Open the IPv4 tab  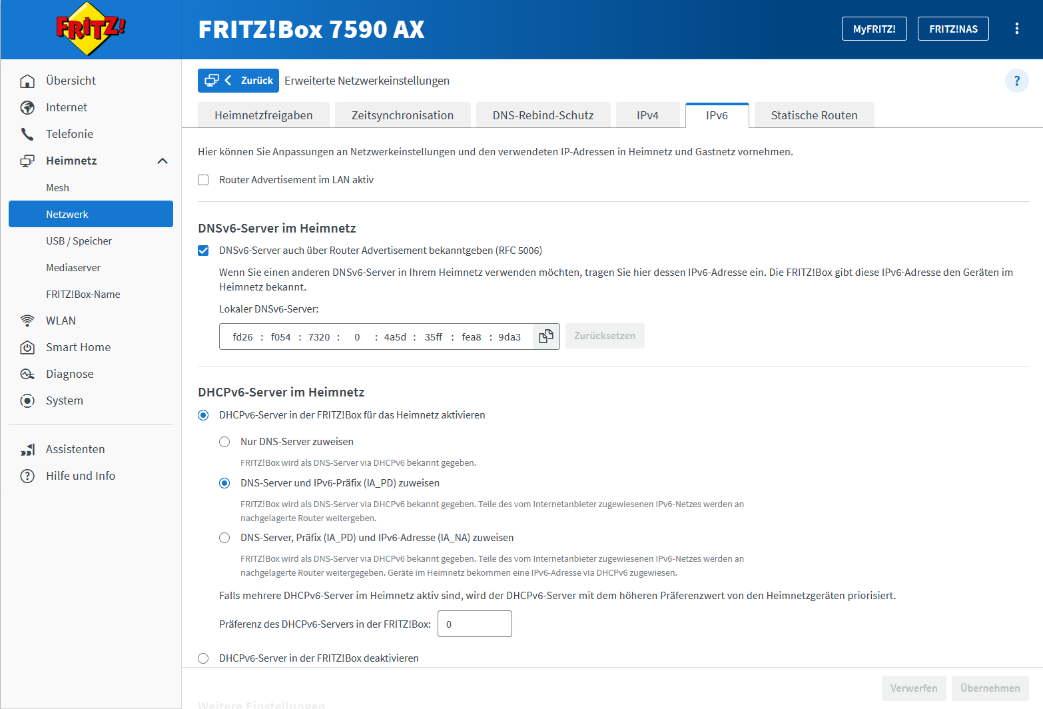pyautogui.click(x=647, y=115)
